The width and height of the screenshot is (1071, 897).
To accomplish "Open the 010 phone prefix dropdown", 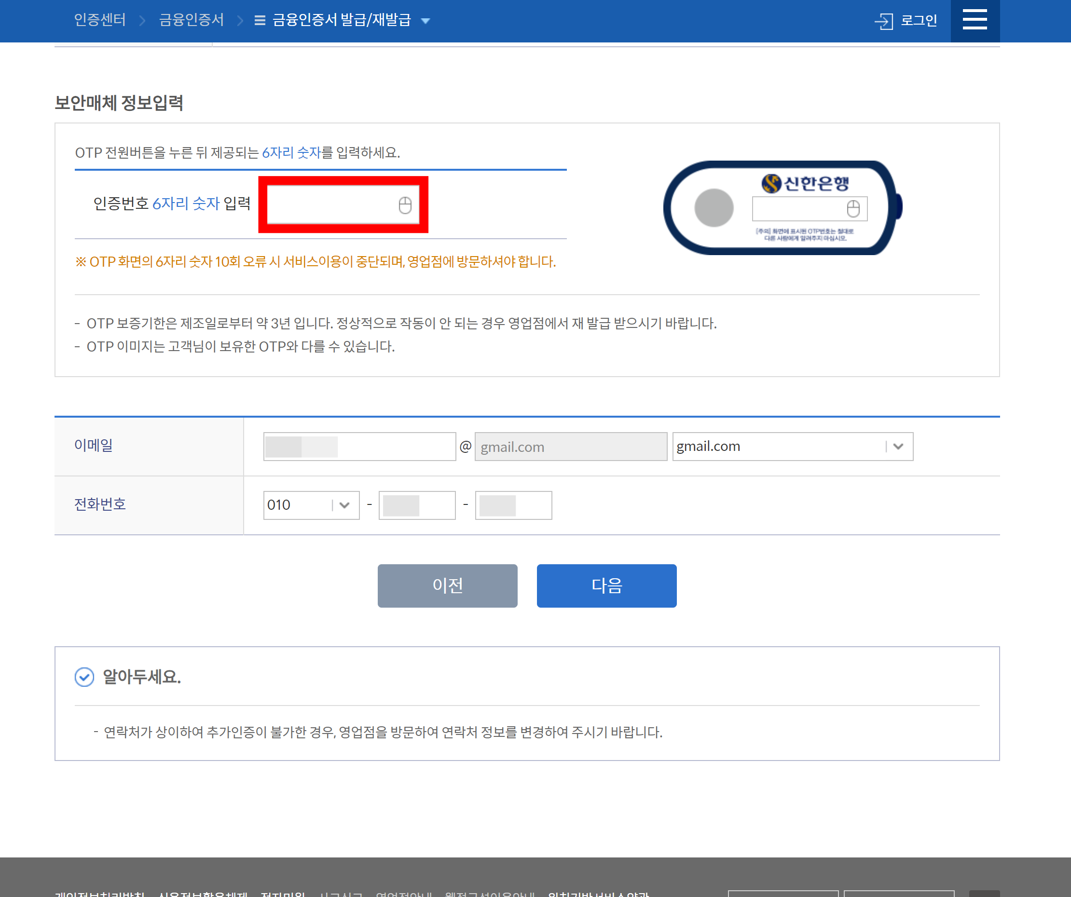I will [x=311, y=505].
